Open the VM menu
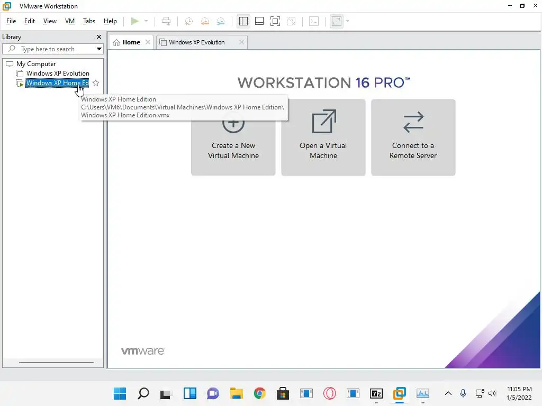The image size is (542, 406). (x=70, y=21)
